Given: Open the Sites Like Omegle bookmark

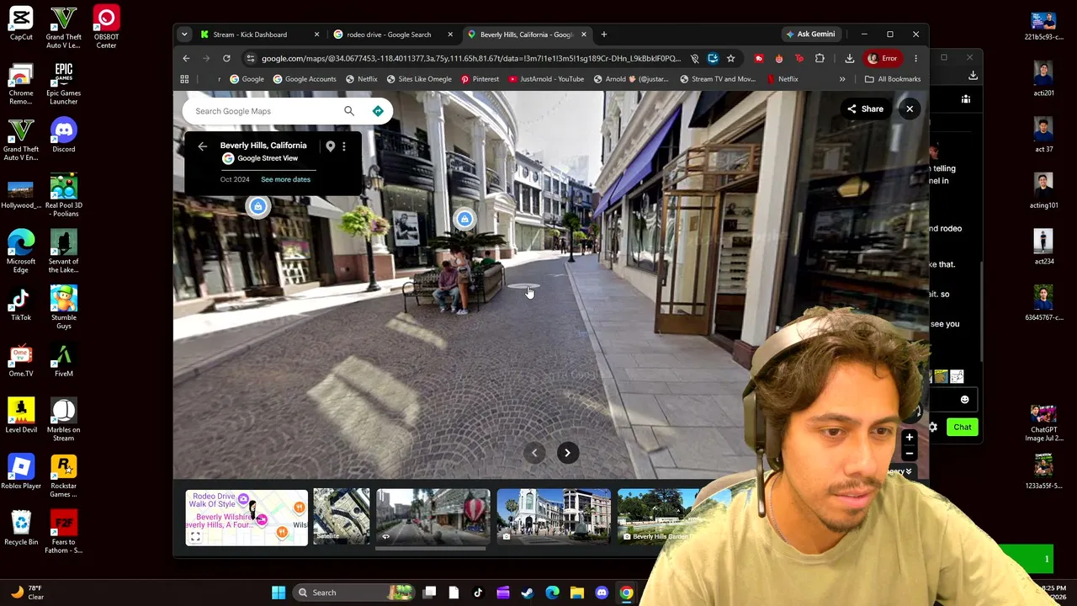Looking at the screenshot, I should [418, 79].
